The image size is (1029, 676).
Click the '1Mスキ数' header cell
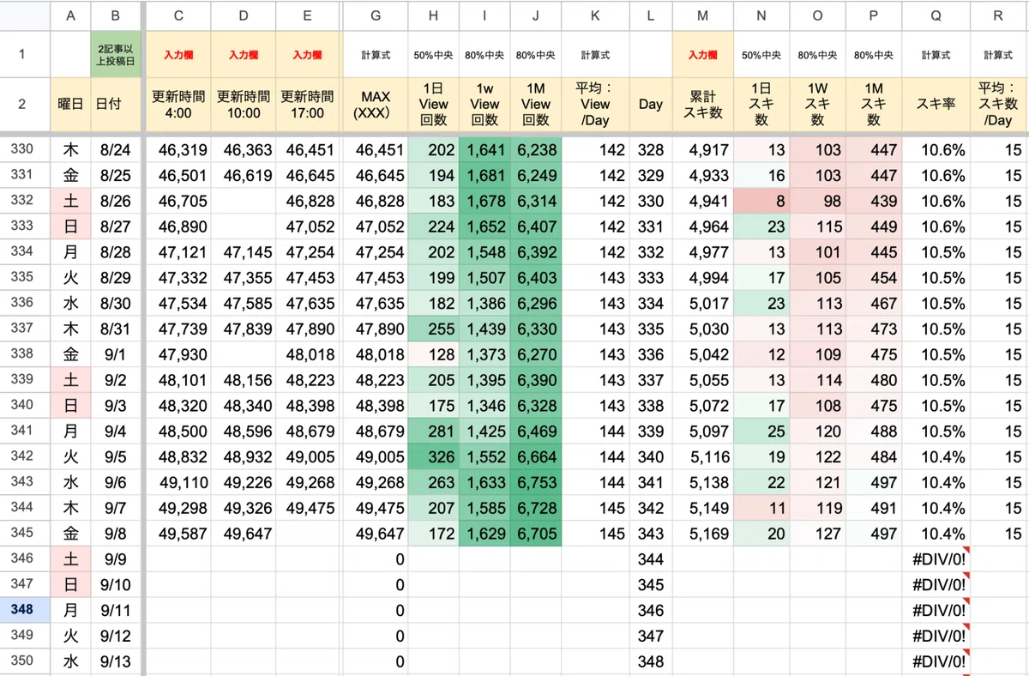873,104
